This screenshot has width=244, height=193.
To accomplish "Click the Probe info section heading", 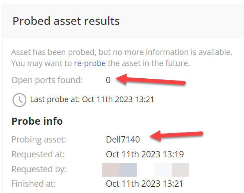I will click(x=37, y=121).
